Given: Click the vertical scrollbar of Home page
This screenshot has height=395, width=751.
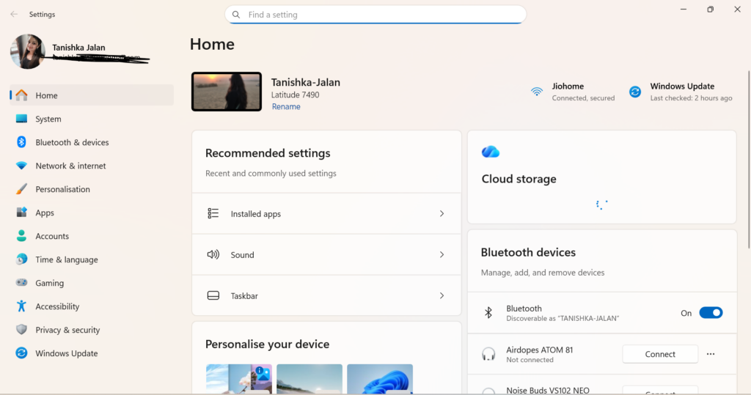Looking at the screenshot, I should pos(749,160).
